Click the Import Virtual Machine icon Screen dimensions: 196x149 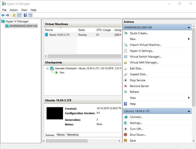(126, 45)
